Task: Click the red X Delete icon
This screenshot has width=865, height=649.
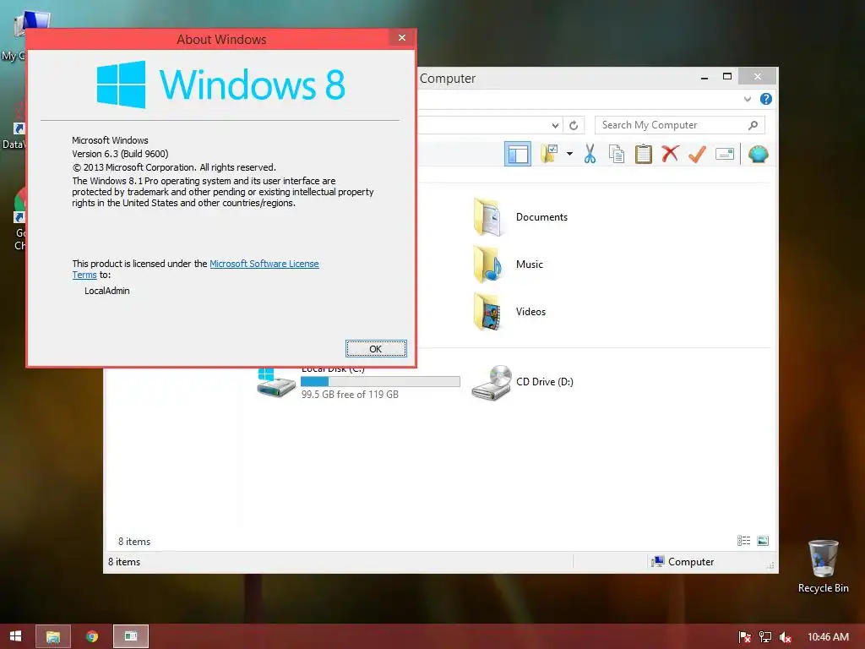Action: 670,154
